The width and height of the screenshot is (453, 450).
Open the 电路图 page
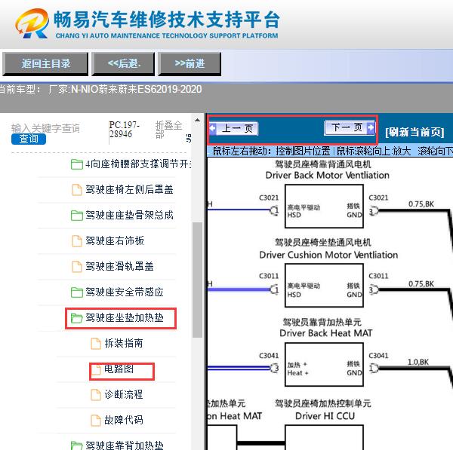coord(119,369)
